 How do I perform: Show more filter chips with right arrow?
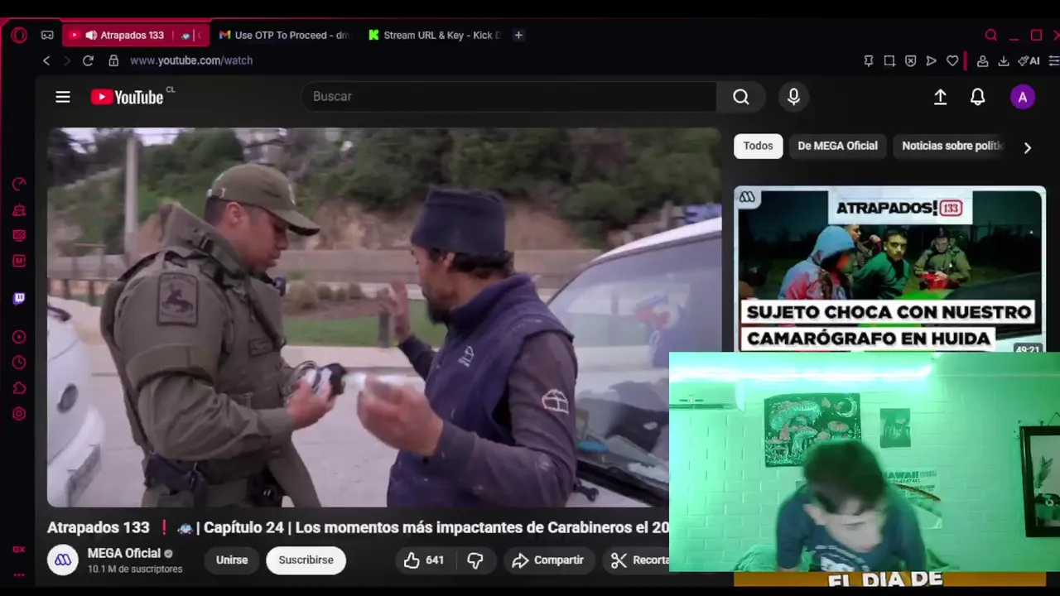coord(1028,147)
